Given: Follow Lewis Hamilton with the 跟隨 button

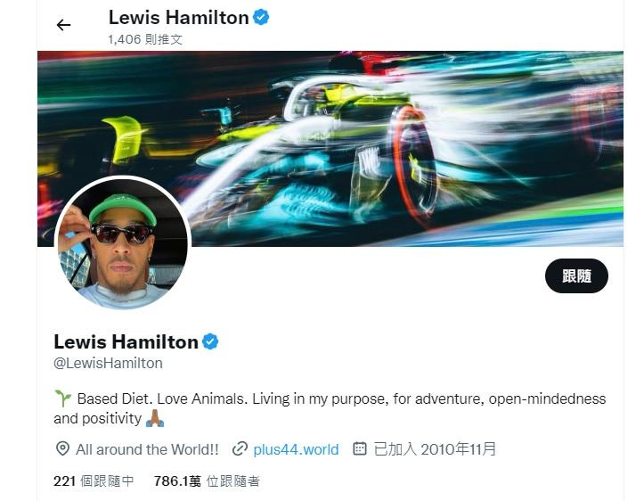Looking at the screenshot, I should [576, 275].
